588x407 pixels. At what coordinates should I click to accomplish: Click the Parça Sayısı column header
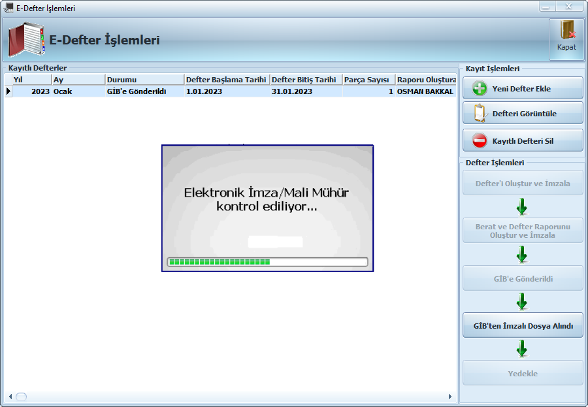coord(368,80)
